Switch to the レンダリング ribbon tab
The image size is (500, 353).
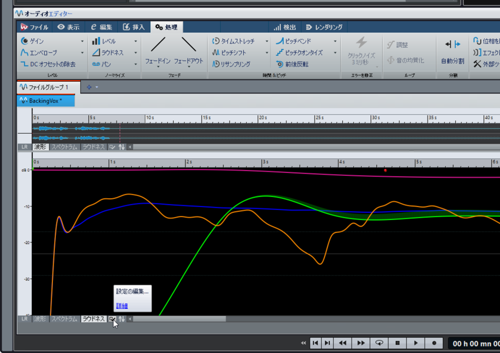click(324, 27)
